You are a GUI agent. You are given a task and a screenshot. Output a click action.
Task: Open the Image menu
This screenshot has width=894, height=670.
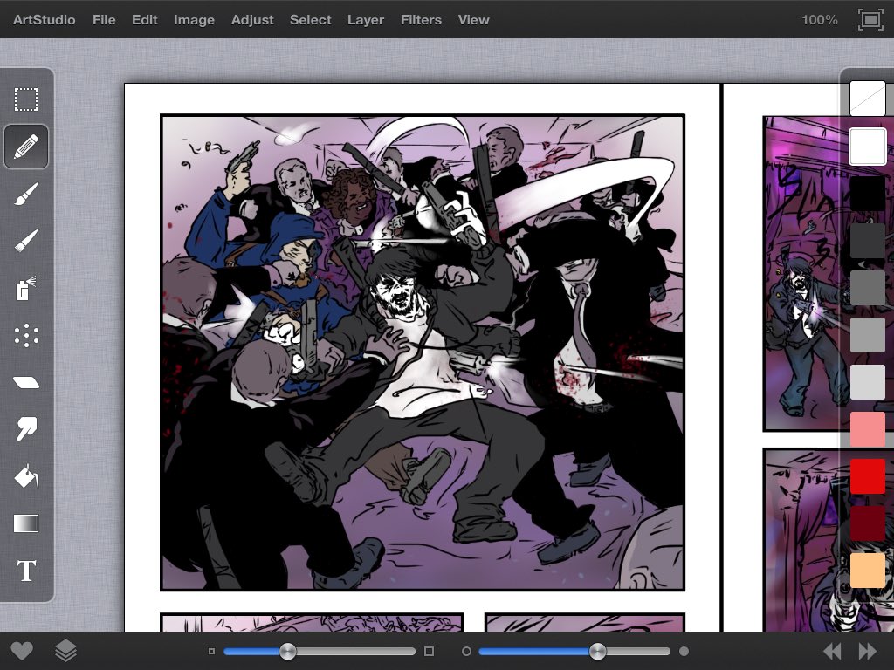(194, 20)
